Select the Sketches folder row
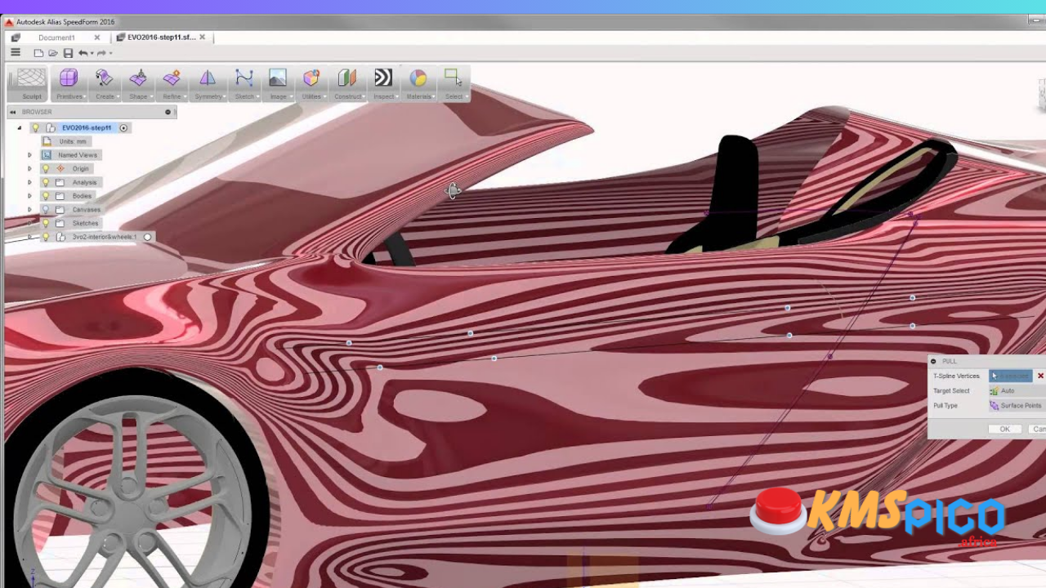 coord(71,223)
